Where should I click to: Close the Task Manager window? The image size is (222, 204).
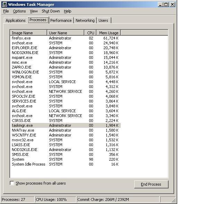172,5
